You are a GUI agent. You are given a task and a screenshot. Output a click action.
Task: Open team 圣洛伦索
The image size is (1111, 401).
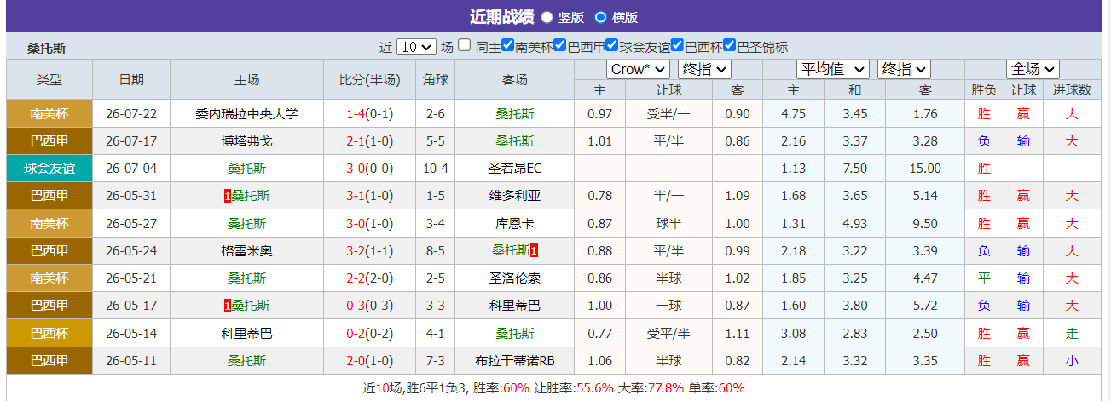tap(515, 278)
